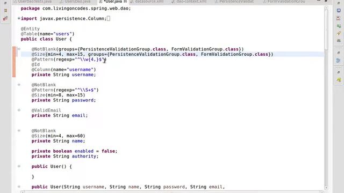
Task: Click the "public class User {" line
Action: [46, 39]
